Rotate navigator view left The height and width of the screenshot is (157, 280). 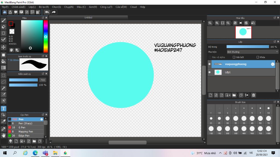tap(235, 23)
